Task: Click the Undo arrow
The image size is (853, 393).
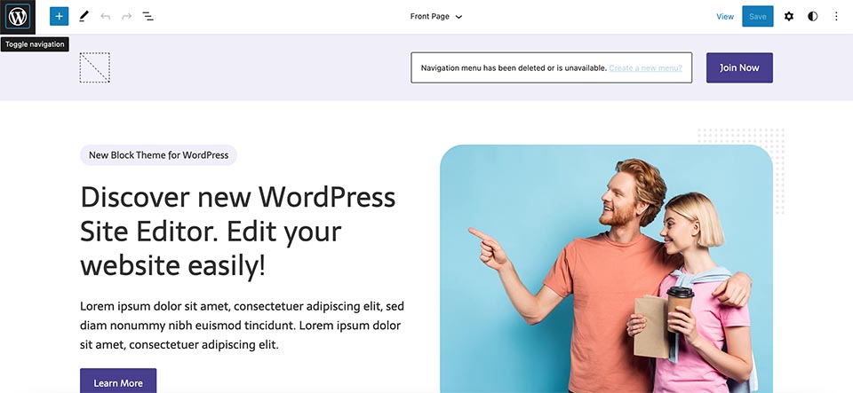Action: click(106, 17)
